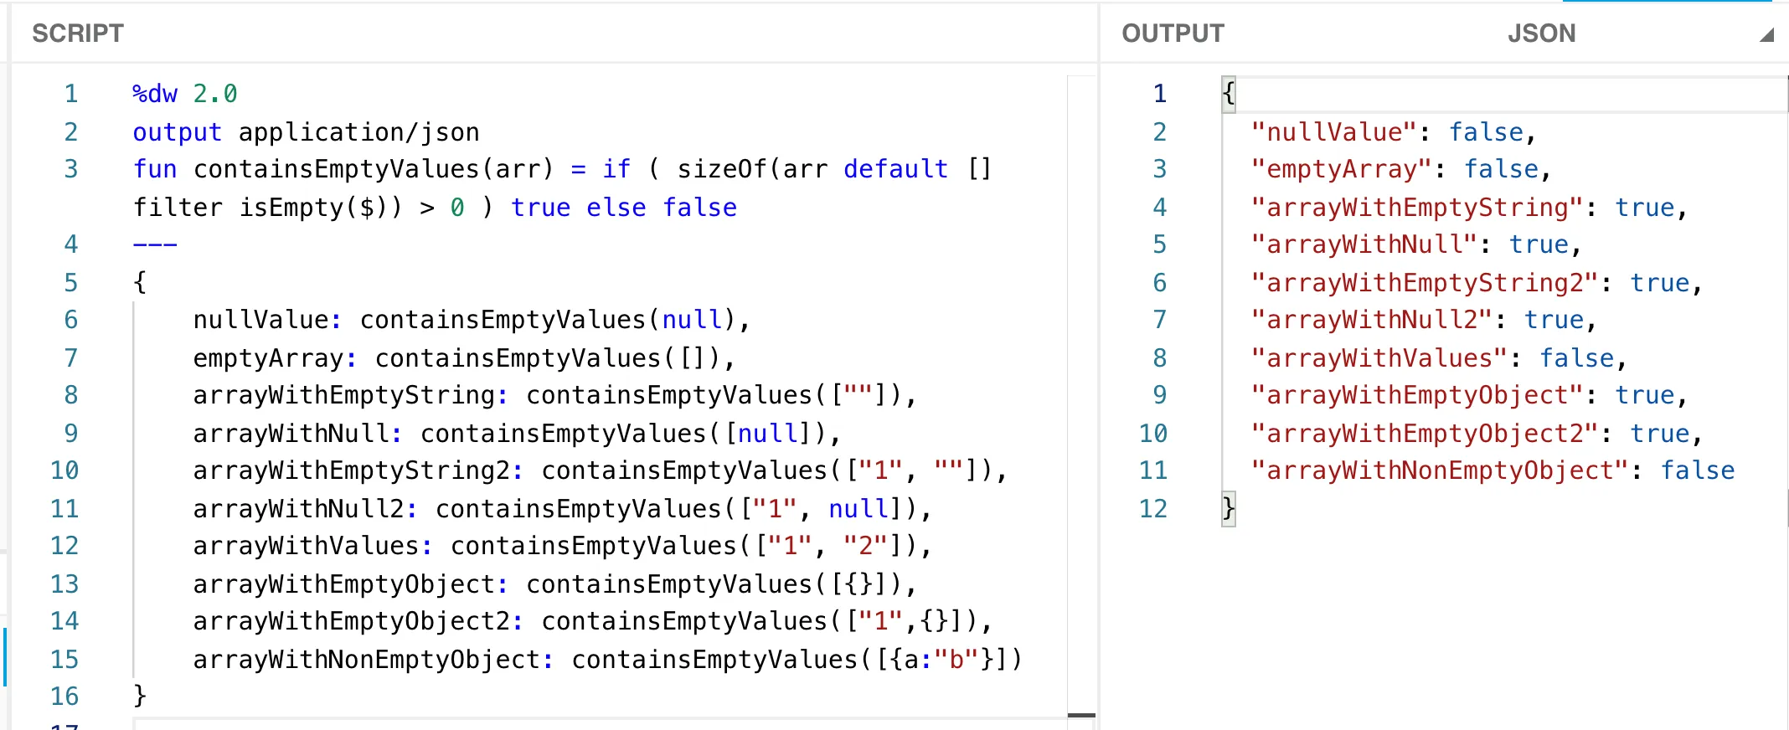Select the opening brace on output line 1

(1229, 94)
